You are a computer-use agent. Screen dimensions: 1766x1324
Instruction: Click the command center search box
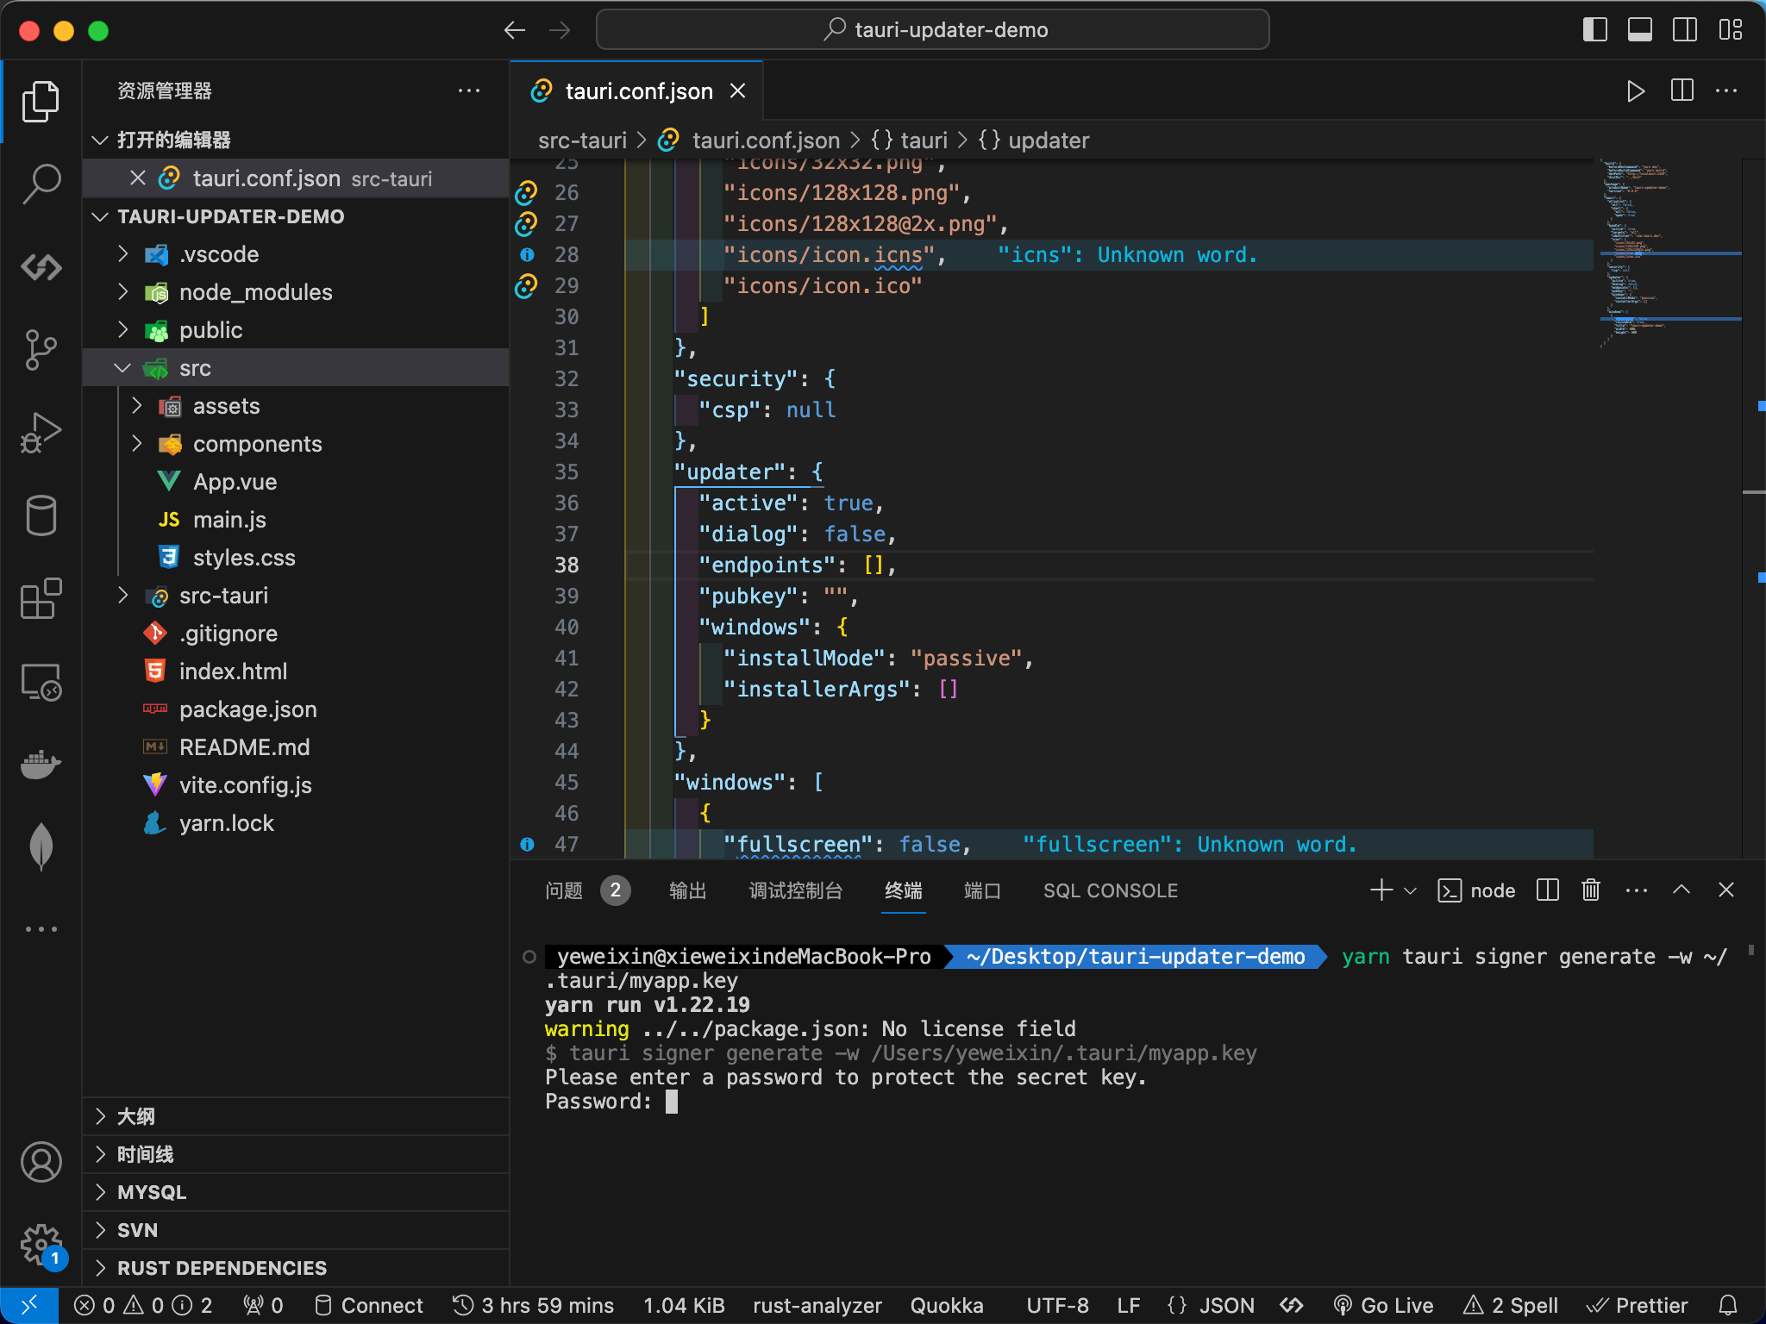click(933, 30)
